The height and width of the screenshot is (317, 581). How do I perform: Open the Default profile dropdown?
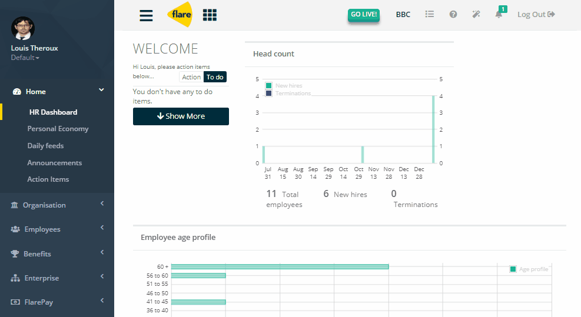click(25, 58)
